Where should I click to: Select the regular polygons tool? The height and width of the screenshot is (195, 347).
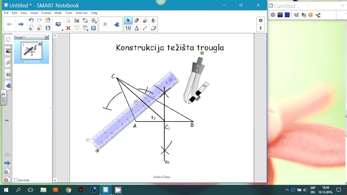coord(145,20)
